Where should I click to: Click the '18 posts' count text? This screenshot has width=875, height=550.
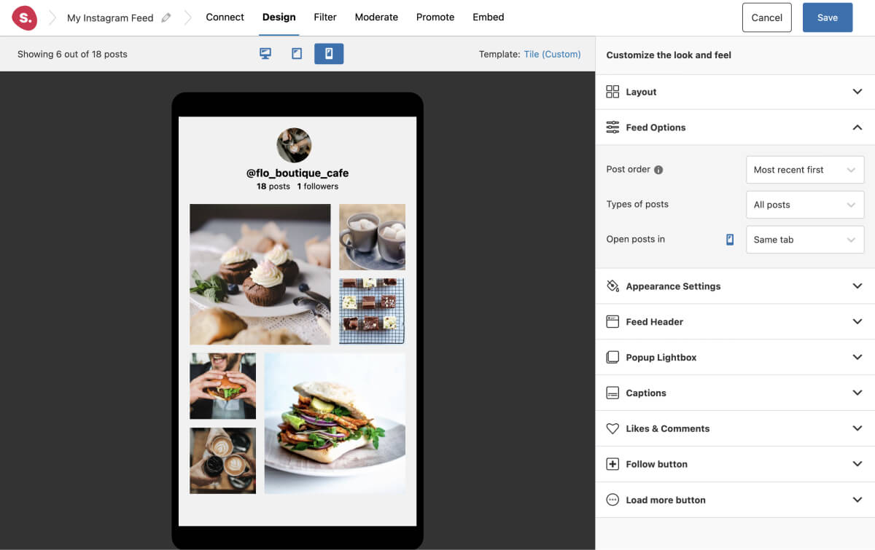pos(273,186)
